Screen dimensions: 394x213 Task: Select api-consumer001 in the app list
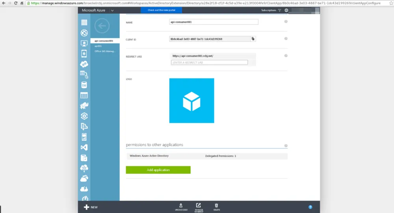pos(105,40)
